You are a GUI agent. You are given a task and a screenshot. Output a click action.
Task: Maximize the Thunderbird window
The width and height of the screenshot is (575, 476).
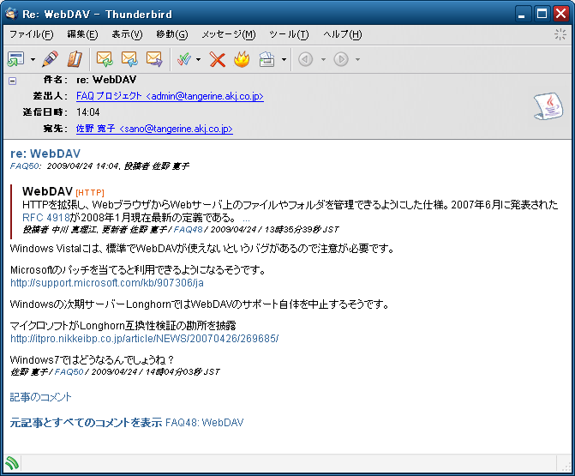[x=542, y=14]
